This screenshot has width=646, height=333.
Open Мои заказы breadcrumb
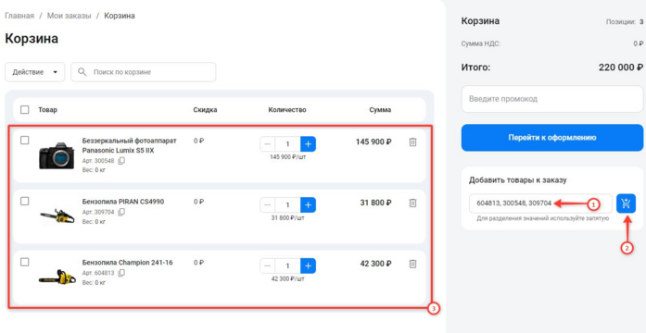pos(69,16)
